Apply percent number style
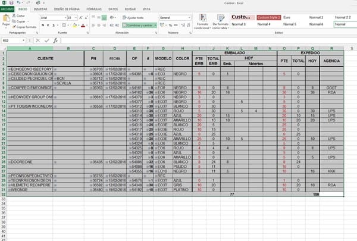 point(170,25)
